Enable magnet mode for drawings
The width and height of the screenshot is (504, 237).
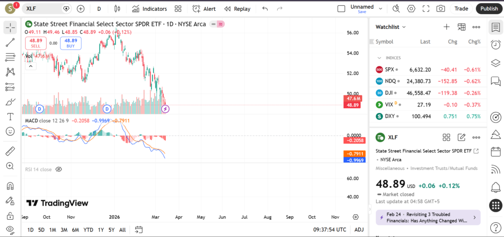coord(10,186)
